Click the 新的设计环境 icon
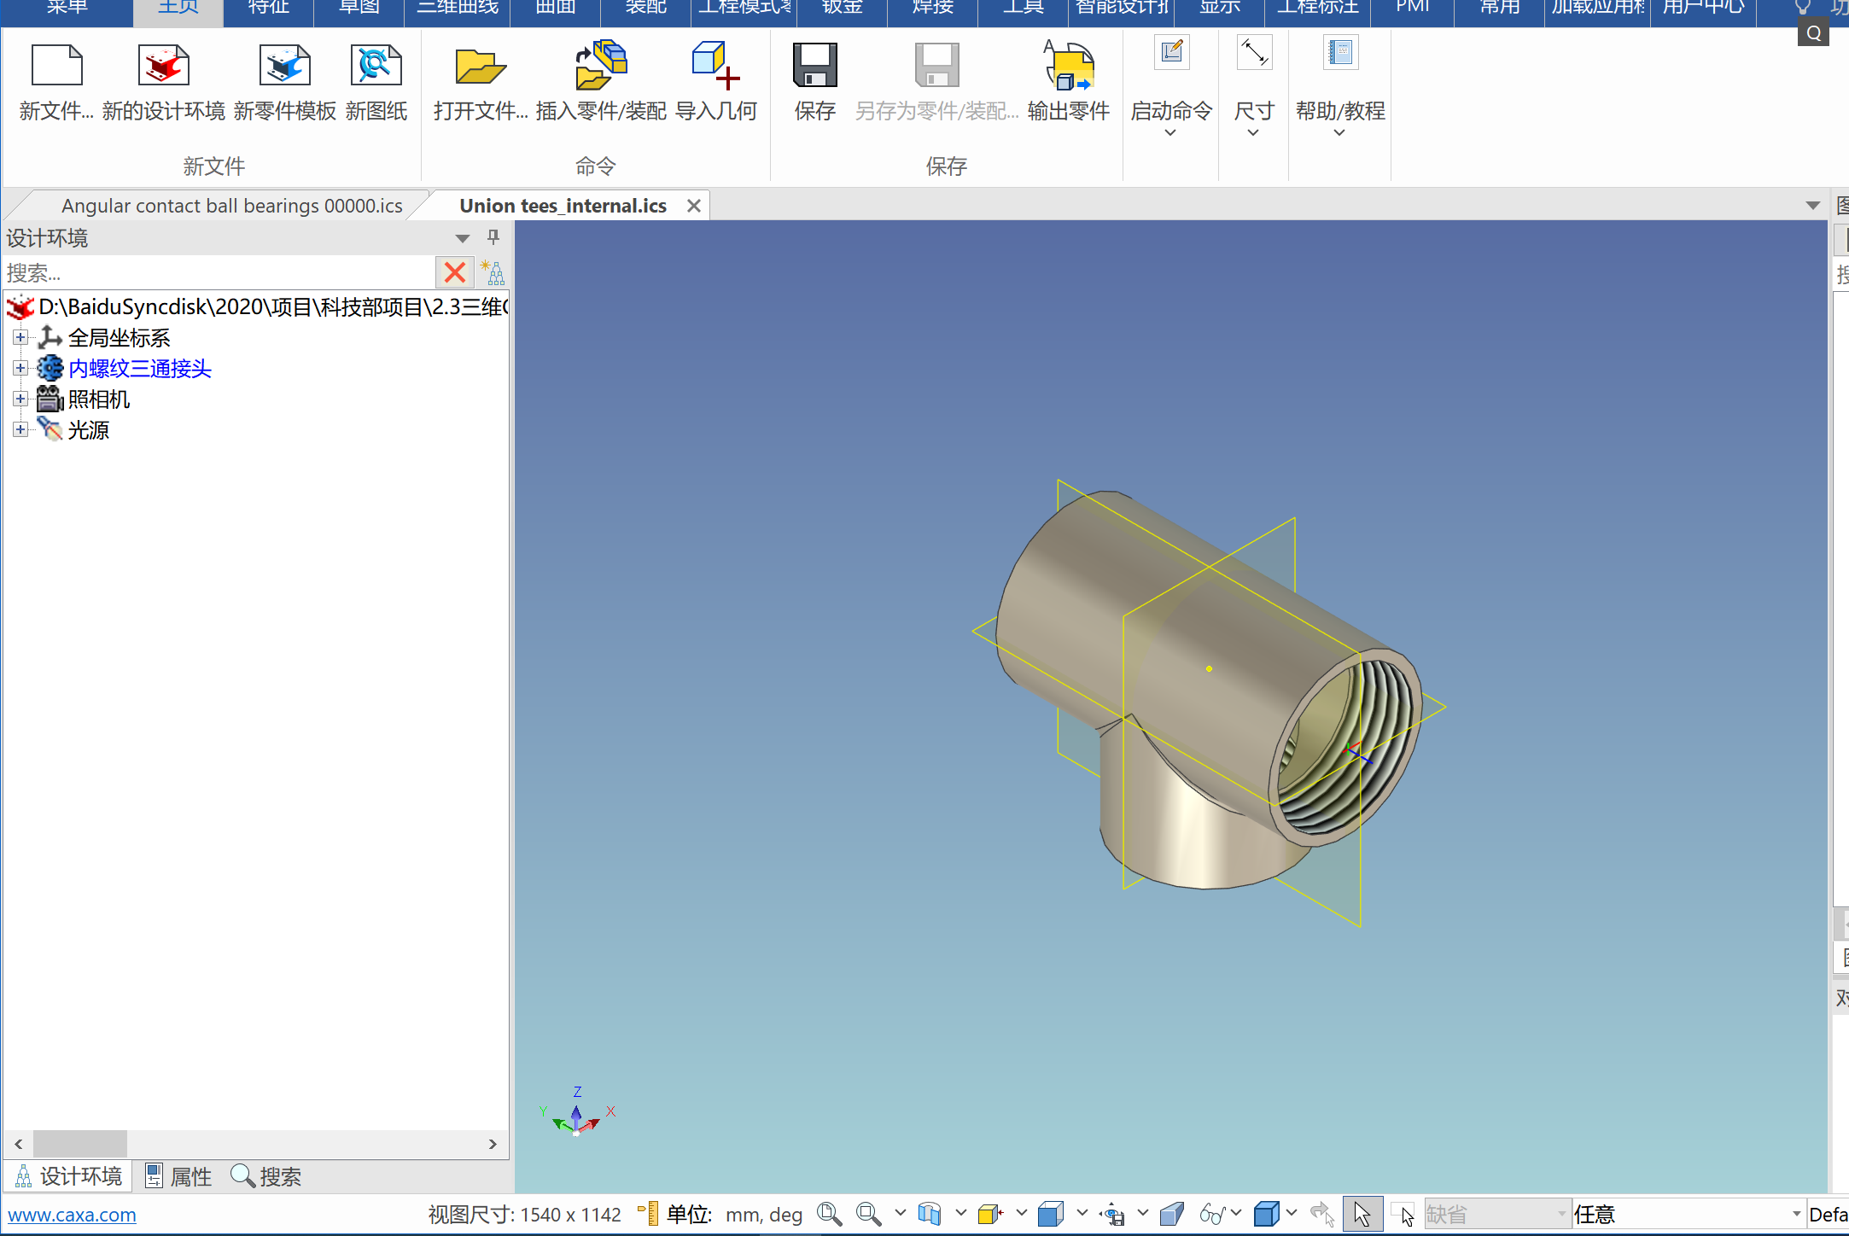This screenshot has width=1849, height=1236. pos(163,67)
